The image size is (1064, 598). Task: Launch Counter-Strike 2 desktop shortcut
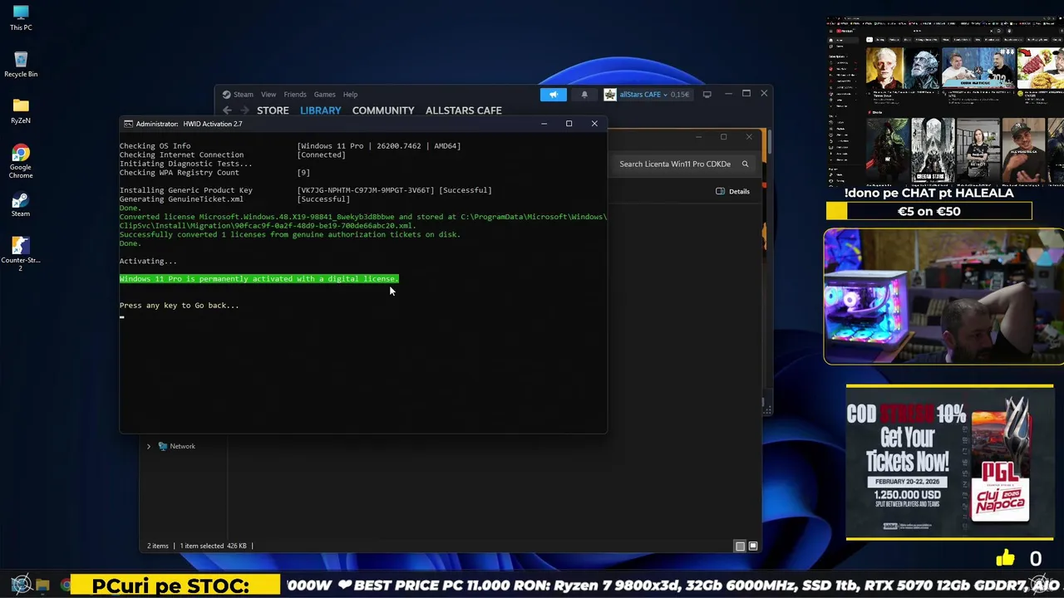point(21,254)
